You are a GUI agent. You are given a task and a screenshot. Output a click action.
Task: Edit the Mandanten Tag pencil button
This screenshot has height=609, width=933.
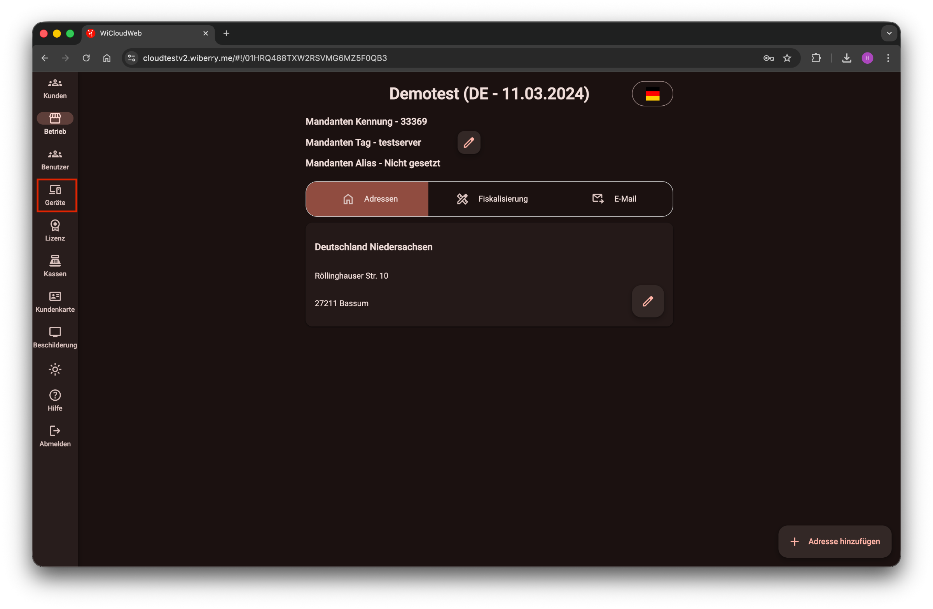[x=468, y=142]
